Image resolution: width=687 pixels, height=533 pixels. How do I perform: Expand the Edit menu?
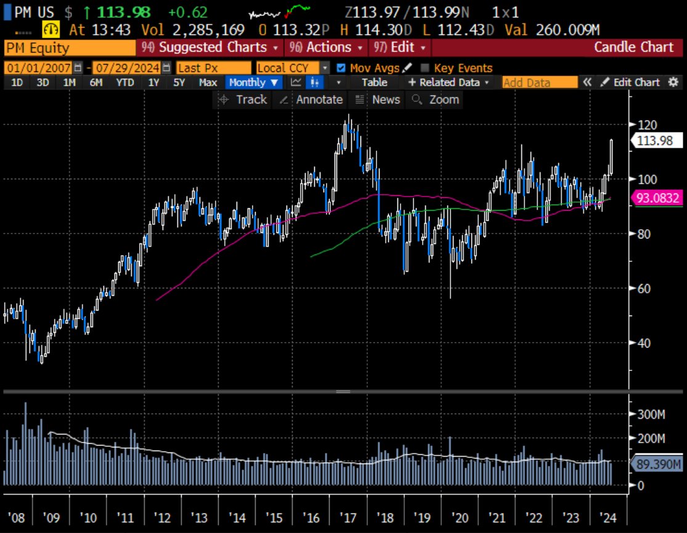[399, 47]
